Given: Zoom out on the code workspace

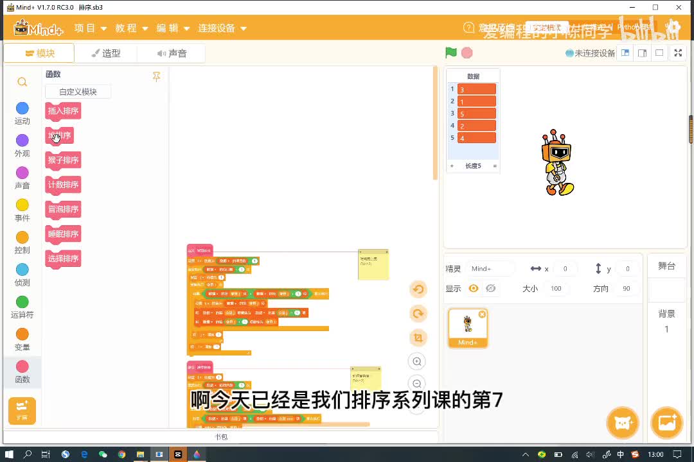Looking at the screenshot, I should [x=417, y=383].
